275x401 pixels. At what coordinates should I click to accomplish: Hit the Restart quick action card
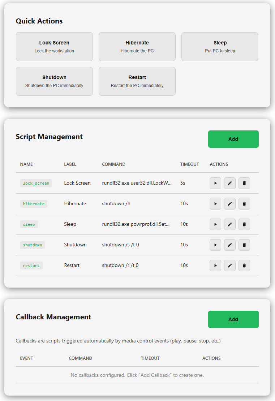(x=137, y=81)
